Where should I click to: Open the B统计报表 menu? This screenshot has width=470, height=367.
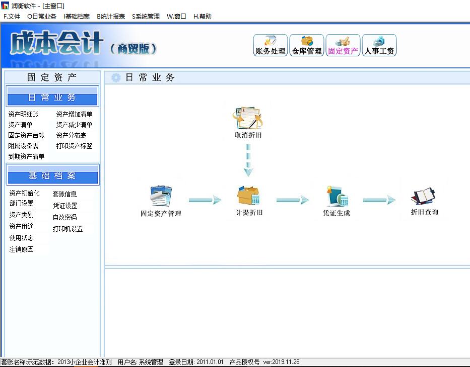click(111, 17)
